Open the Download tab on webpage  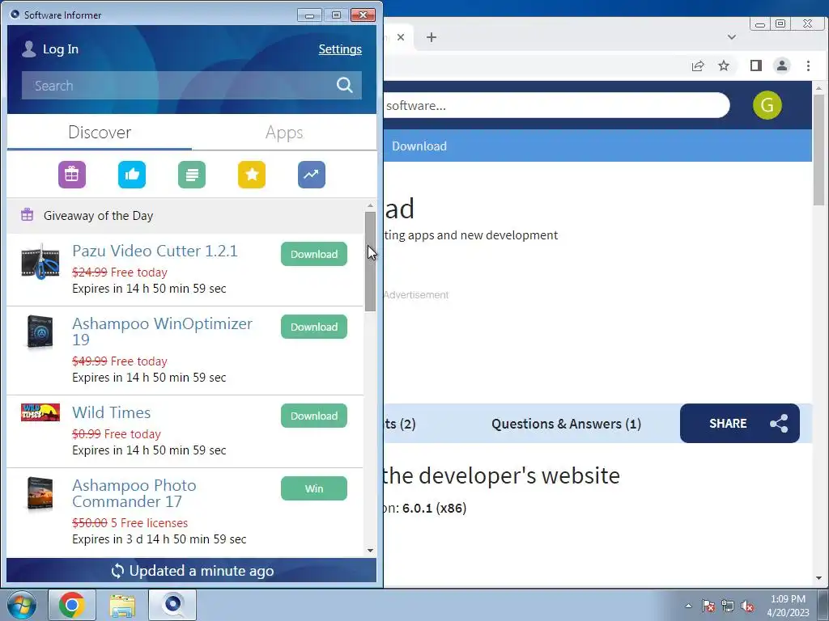[419, 146]
